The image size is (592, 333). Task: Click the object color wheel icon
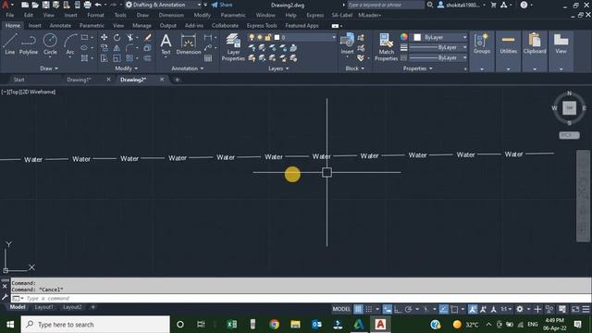click(404, 37)
